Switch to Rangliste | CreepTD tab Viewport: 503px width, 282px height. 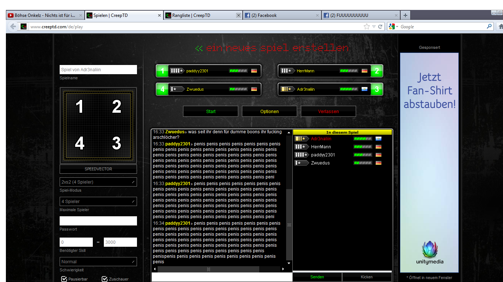tap(203, 15)
